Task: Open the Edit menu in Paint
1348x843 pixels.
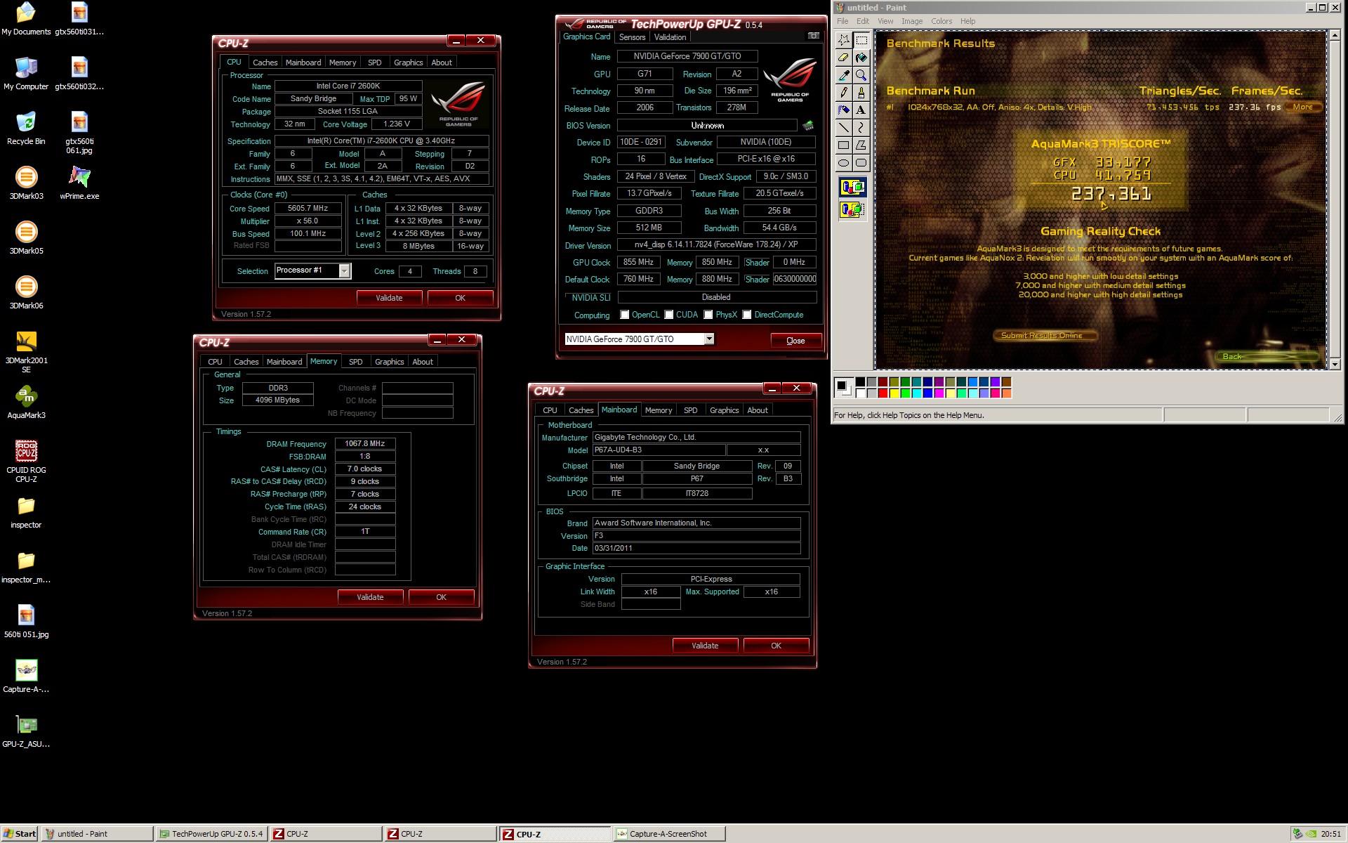Action: (x=863, y=21)
